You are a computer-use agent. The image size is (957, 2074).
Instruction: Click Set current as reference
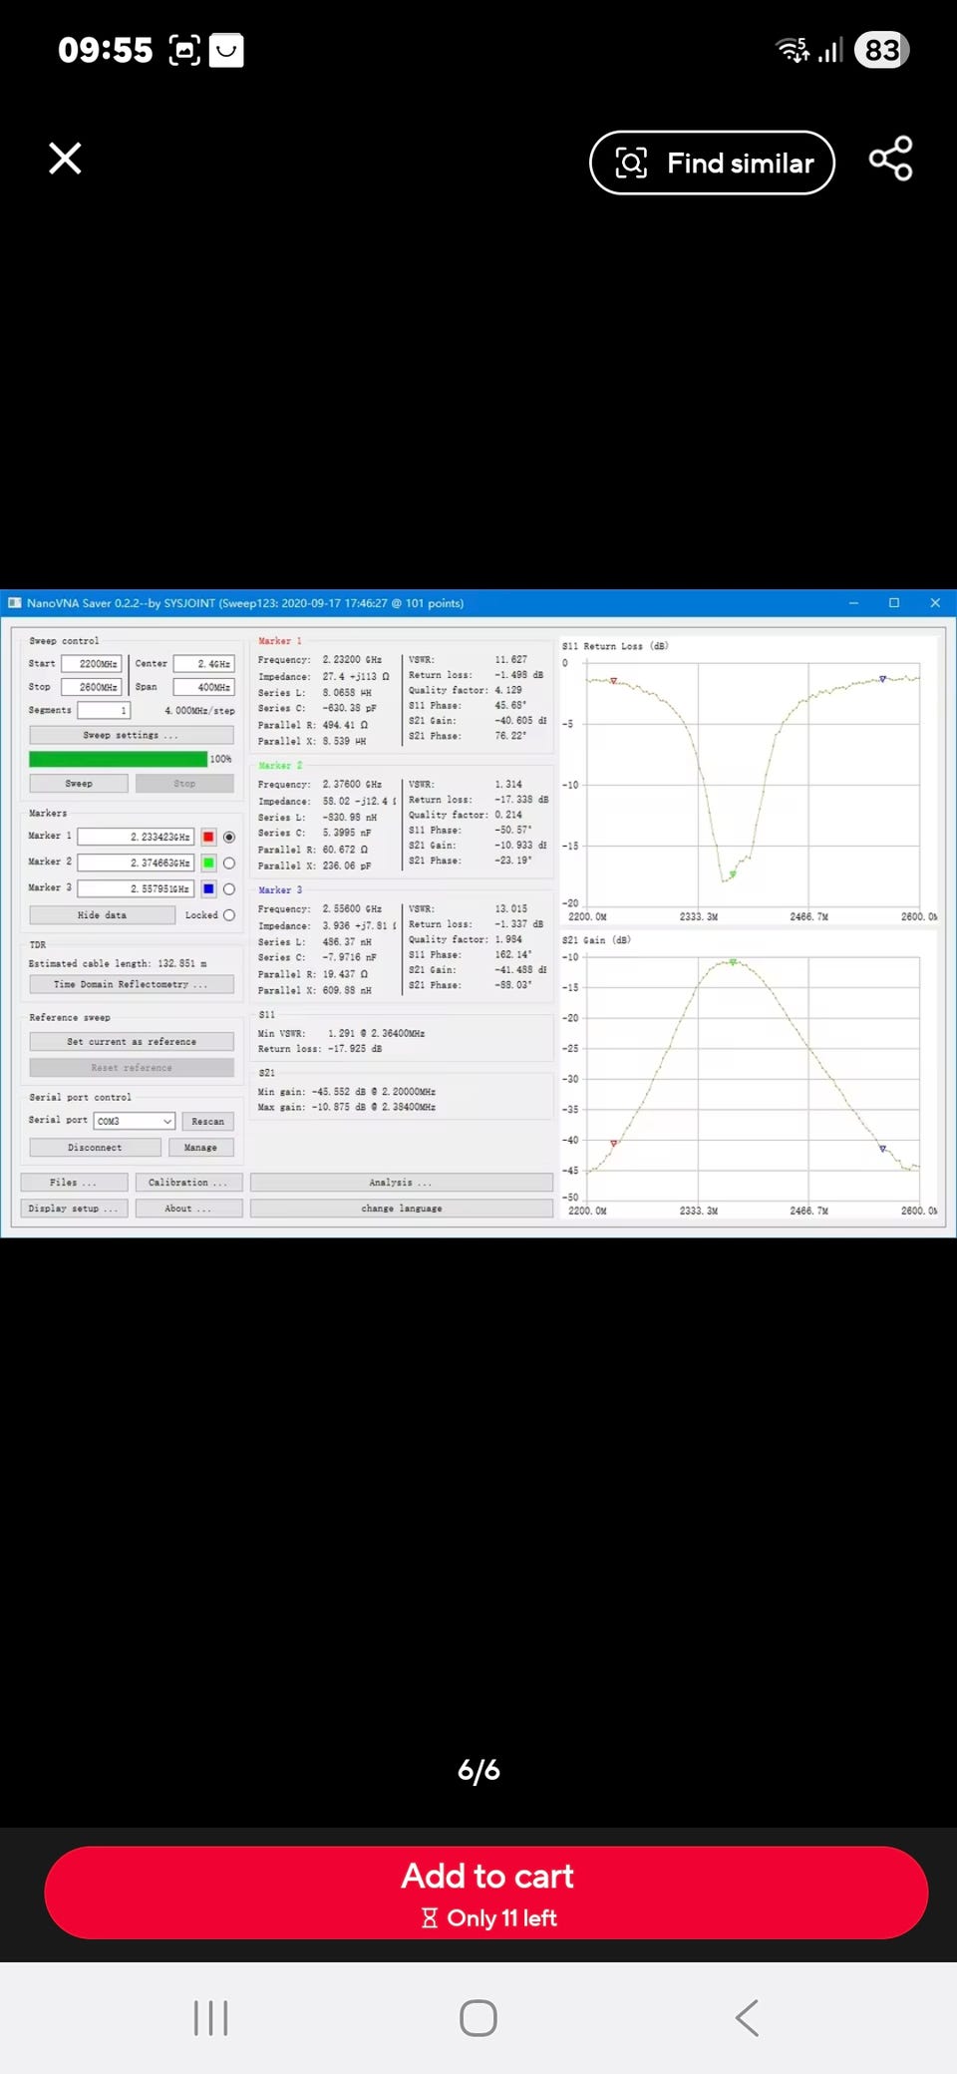tap(132, 1041)
